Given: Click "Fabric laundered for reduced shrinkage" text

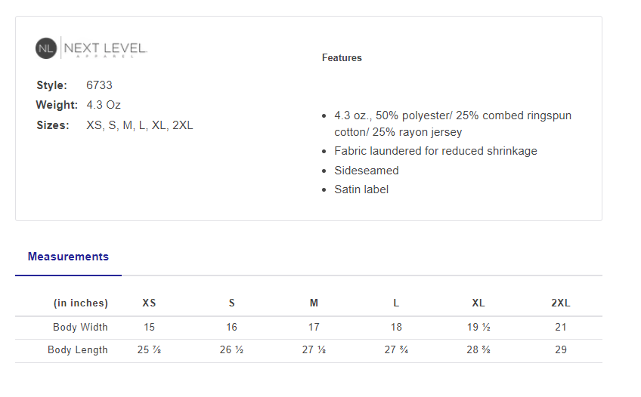Looking at the screenshot, I should [x=435, y=151].
